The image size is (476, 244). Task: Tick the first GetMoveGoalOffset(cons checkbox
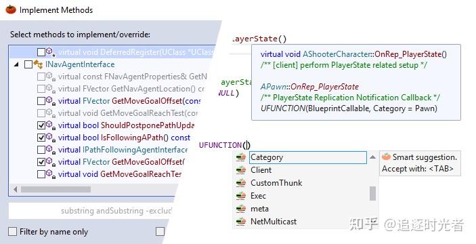(41, 101)
